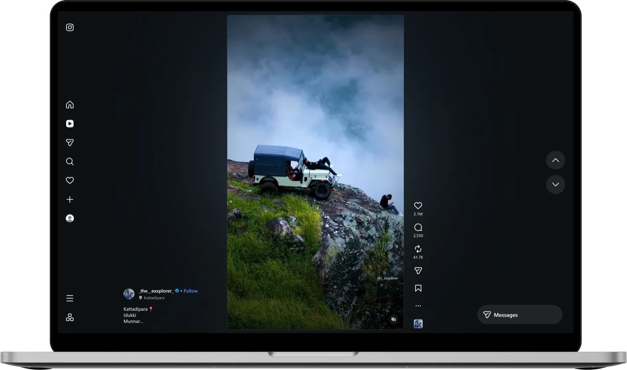Image resolution: width=627 pixels, height=370 pixels.
Task: Open direct messages from the sidebar paper-plane icon
Action: click(70, 143)
